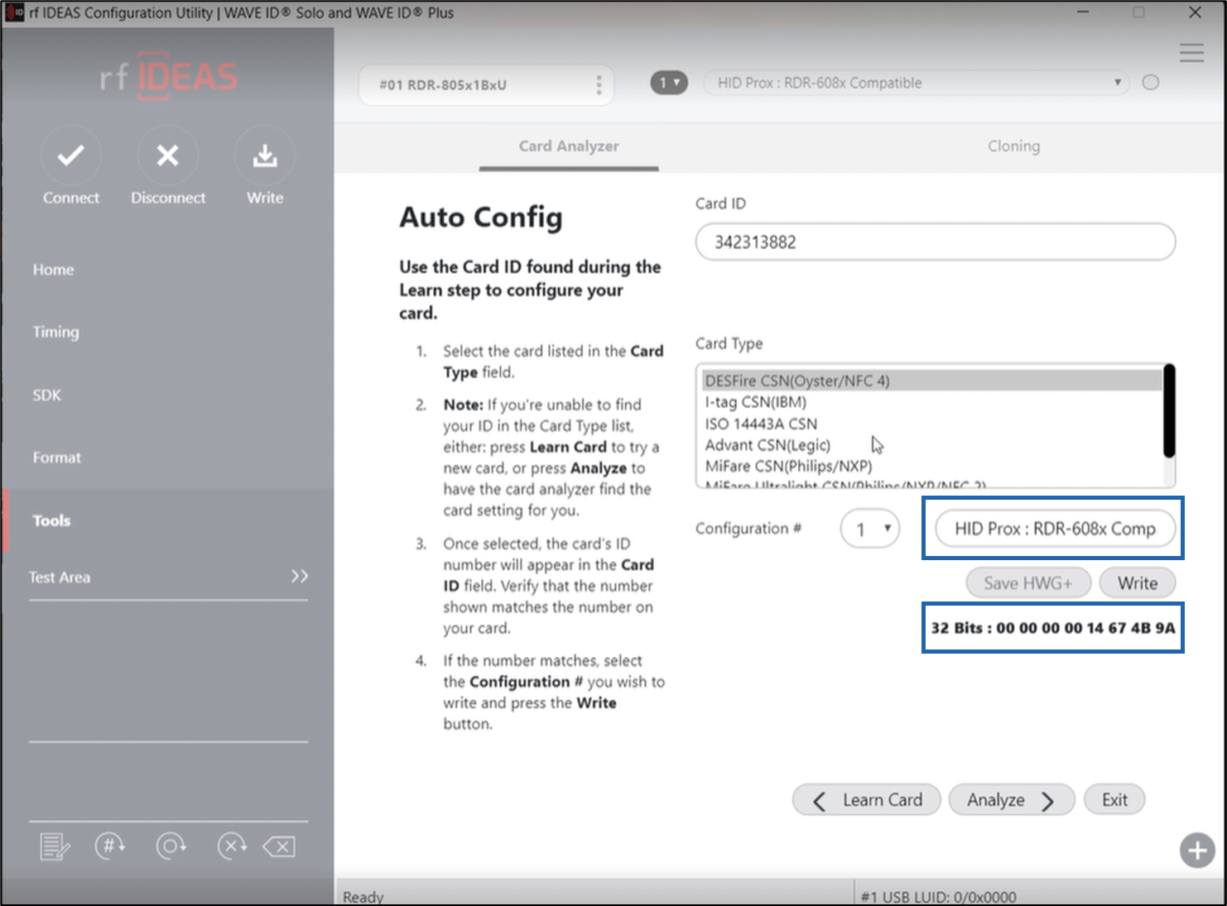Click the circled X icon in bottom toolbar

[232, 846]
